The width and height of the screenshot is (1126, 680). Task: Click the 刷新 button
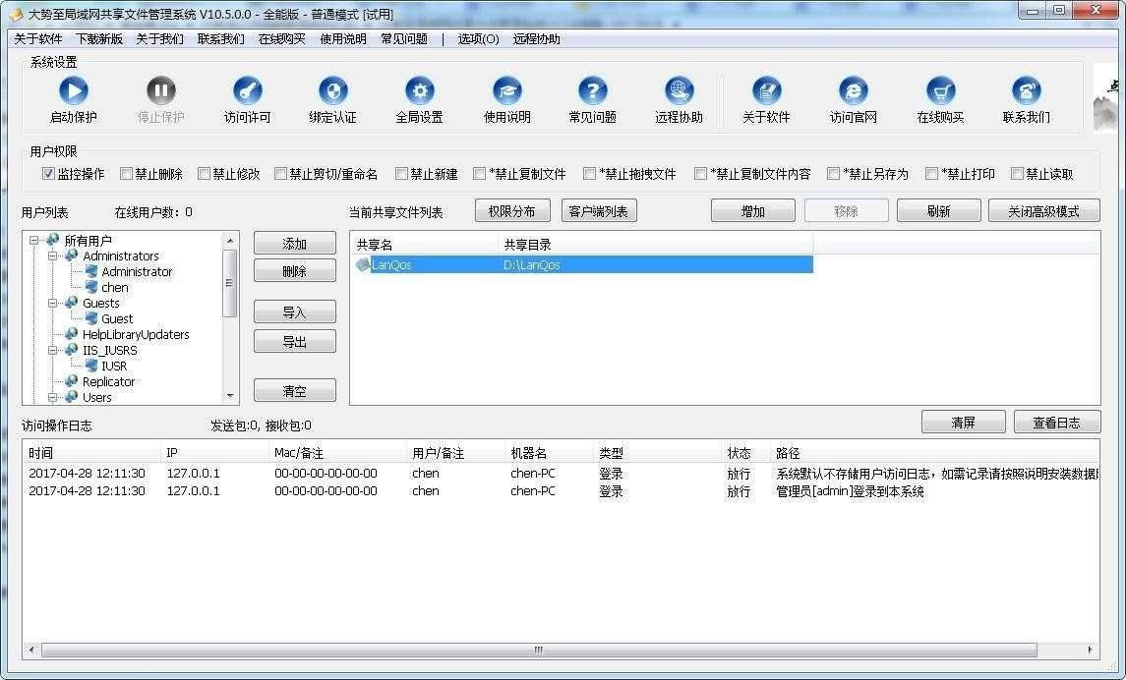[x=938, y=211]
